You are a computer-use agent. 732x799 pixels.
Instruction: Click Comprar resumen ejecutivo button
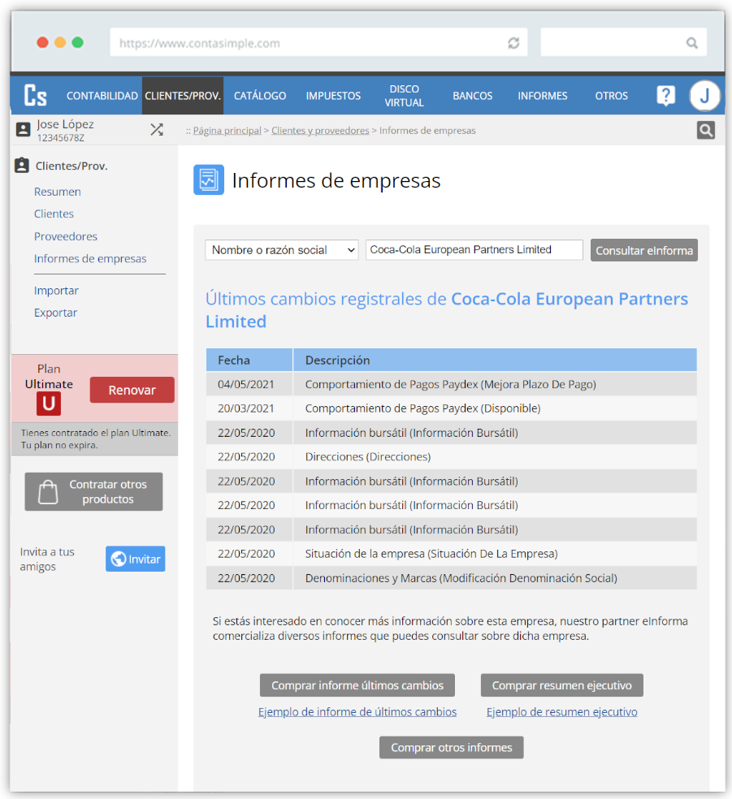tap(561, 685)
